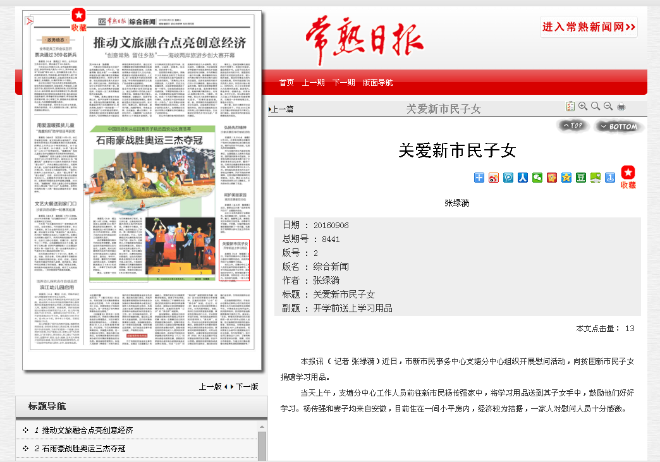This screenshot has height=462, width=660.
Task: Jump to the page BOTTOM button
Action: [619, 126]
